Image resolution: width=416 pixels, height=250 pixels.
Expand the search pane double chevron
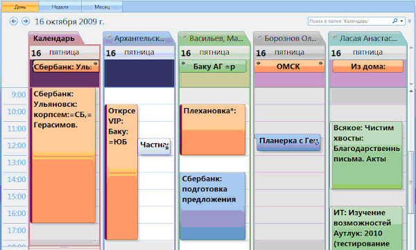tap(409, 21)
